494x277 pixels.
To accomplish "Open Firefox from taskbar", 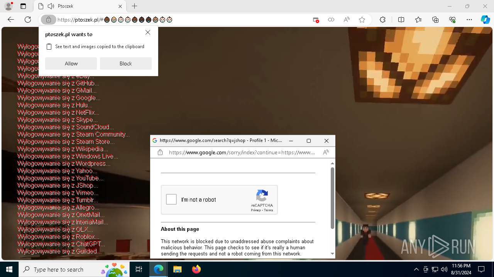I will pos(196,269).
